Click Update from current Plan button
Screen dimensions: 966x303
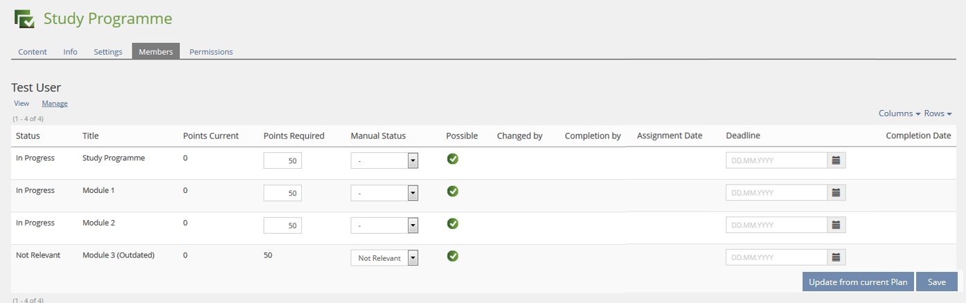click(858, 282)
